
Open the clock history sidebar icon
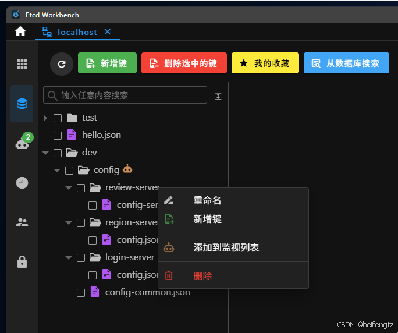[x=22, y=183]
